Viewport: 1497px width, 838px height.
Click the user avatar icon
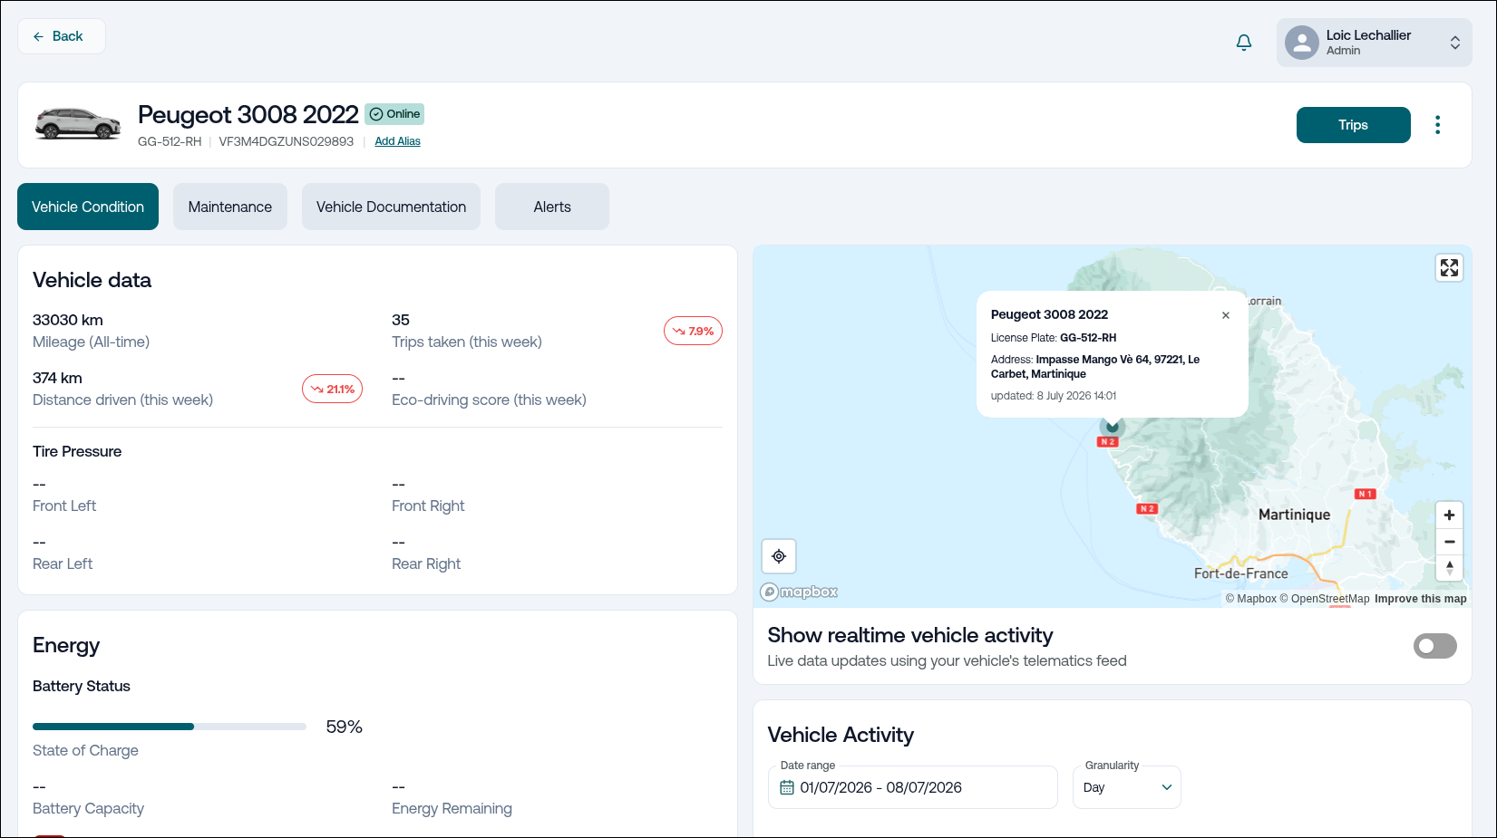click(x=1302, y=43)
